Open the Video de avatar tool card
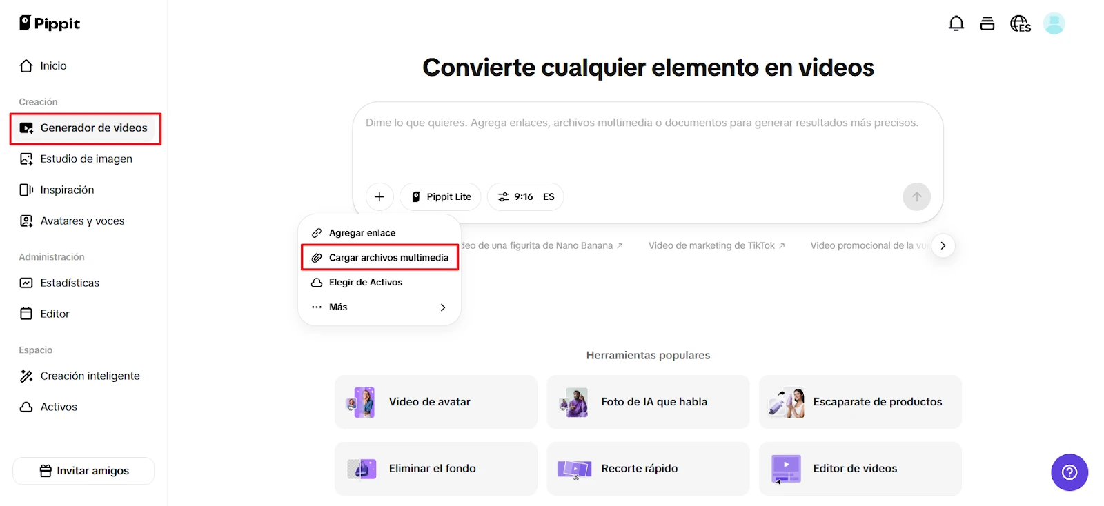This screenshot has width=1104, height=506. tap(435, 402)
